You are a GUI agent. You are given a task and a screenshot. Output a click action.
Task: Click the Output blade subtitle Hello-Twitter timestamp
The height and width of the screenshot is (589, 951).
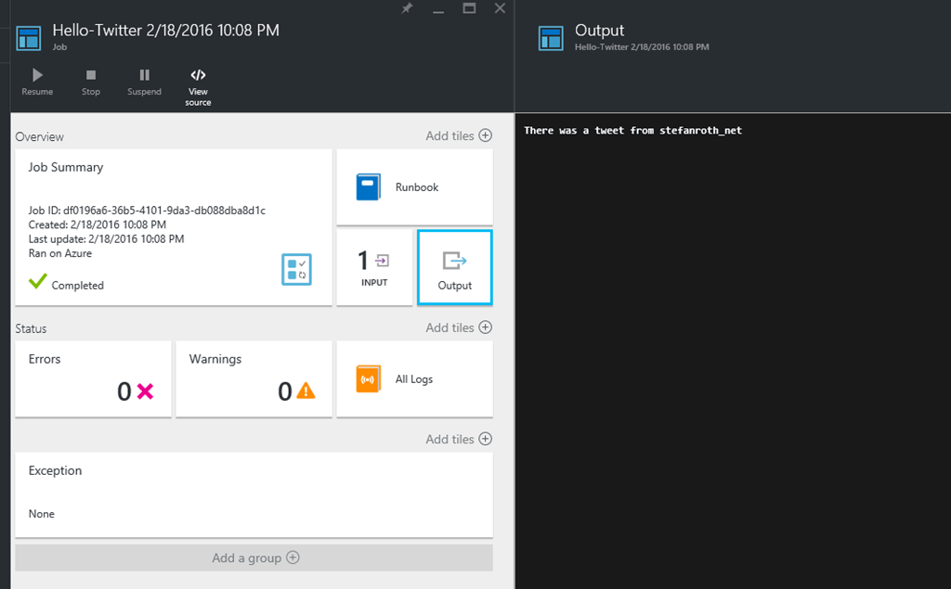coord(642,47)
